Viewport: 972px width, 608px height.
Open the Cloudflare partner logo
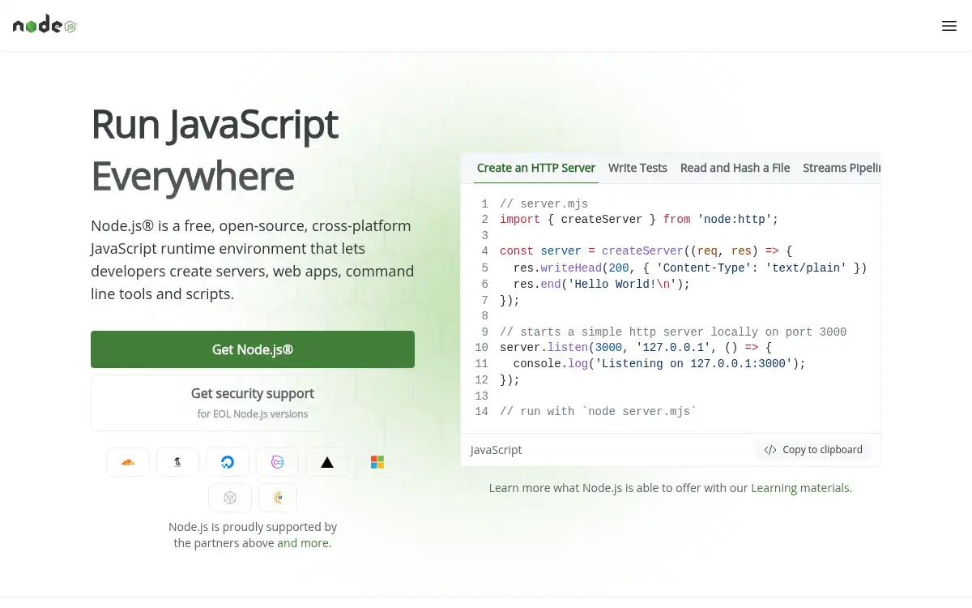point(128,462)
